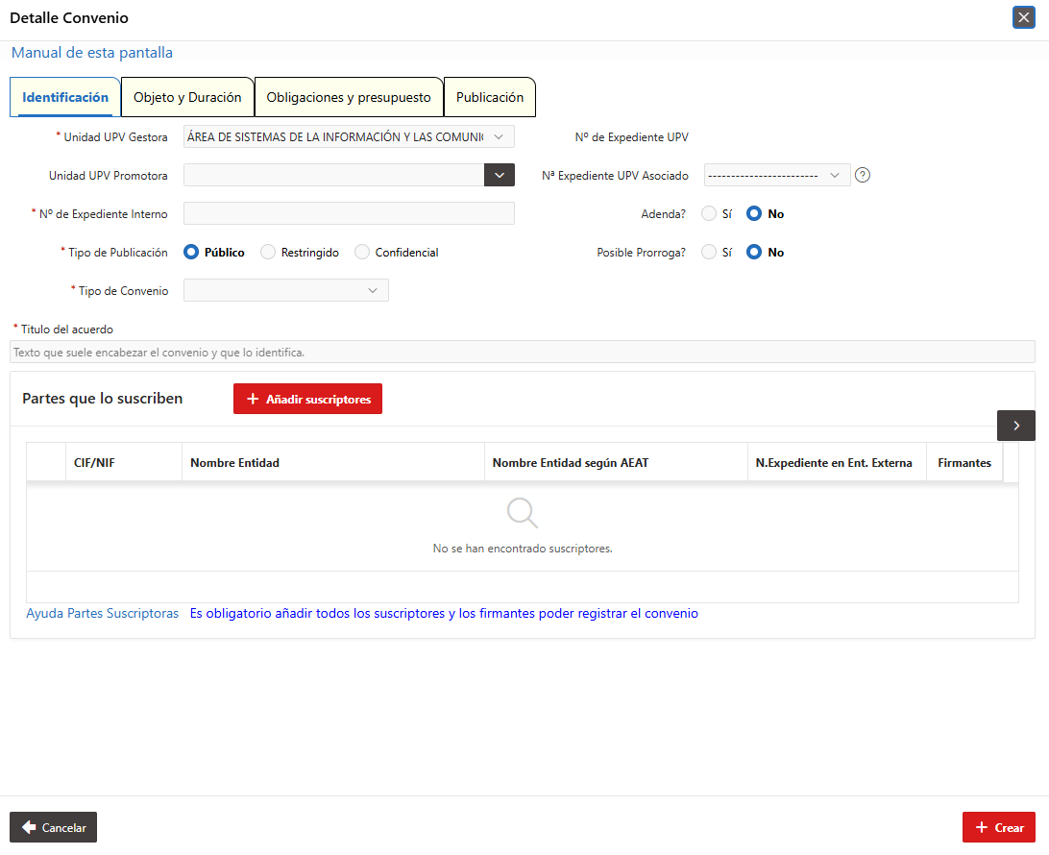The image size is (1049, 855).
Task: Set Adenda to Sí
Action: click(717, 214)
